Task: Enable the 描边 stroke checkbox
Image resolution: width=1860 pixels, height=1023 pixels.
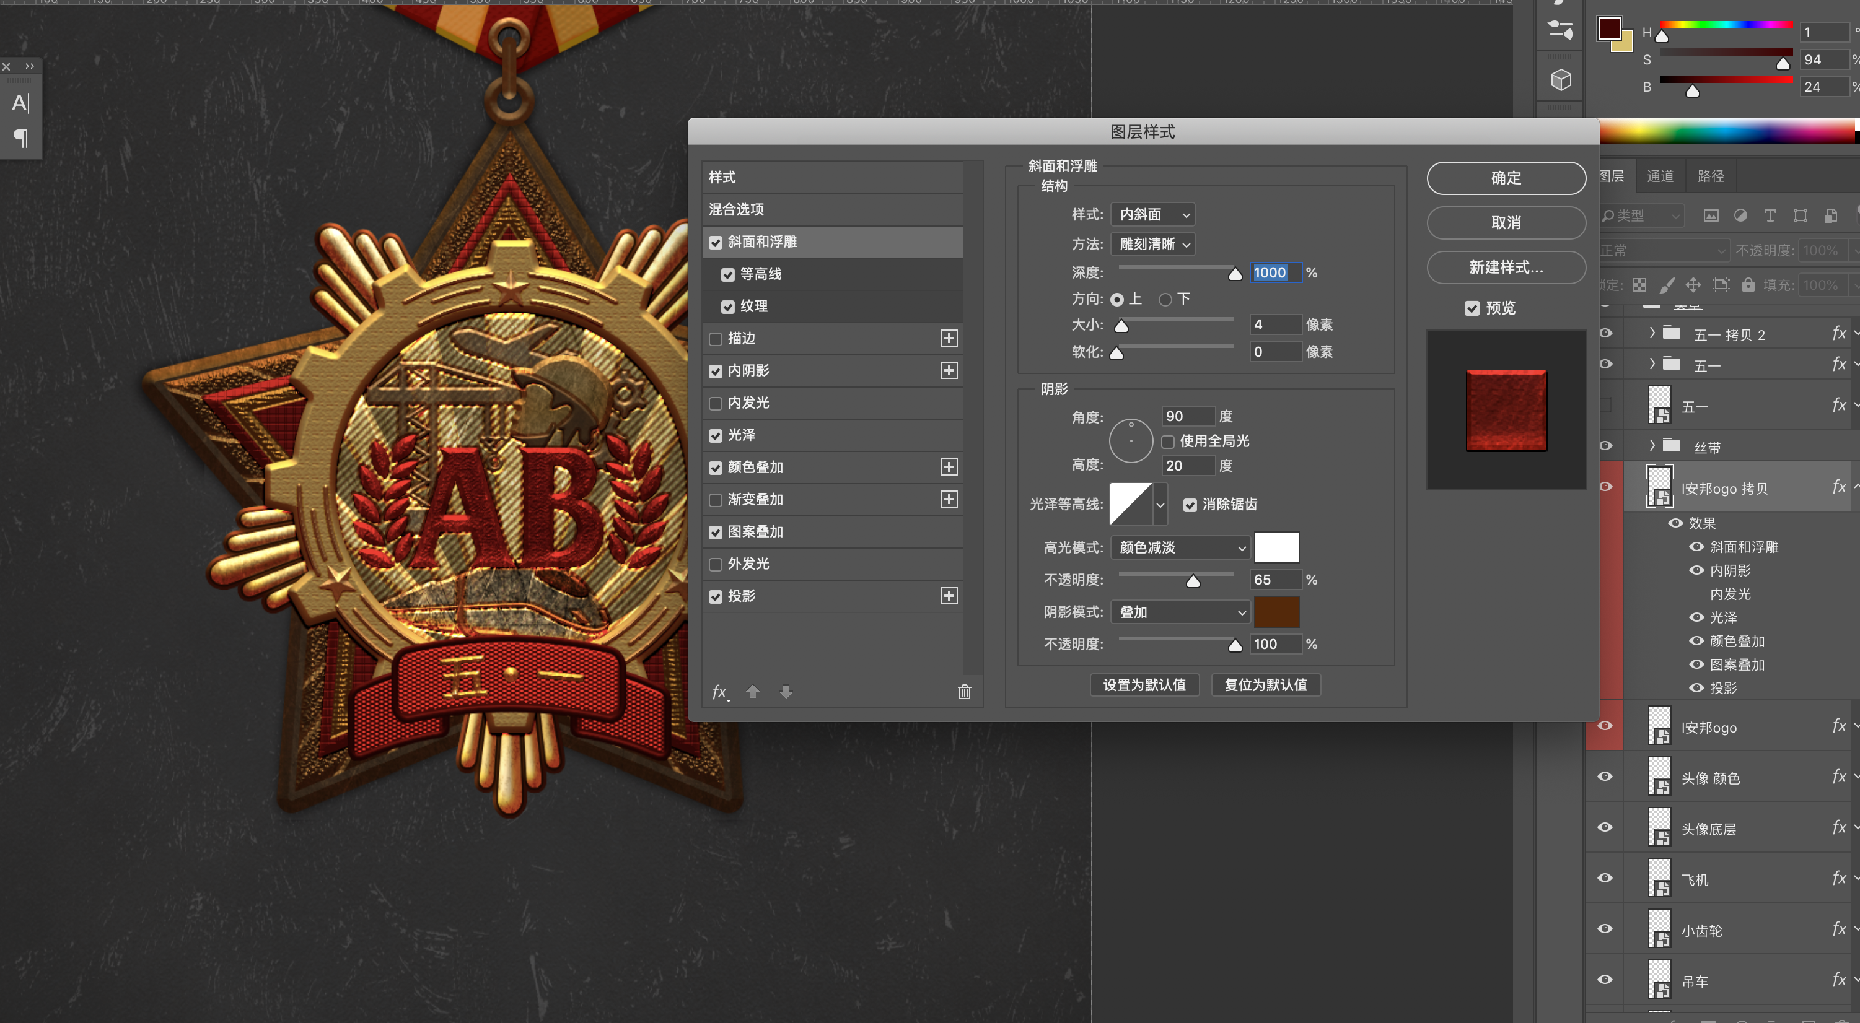Action: coord(716,338)
